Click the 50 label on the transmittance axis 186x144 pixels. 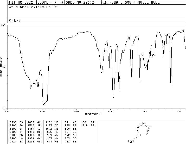[4, 67]
